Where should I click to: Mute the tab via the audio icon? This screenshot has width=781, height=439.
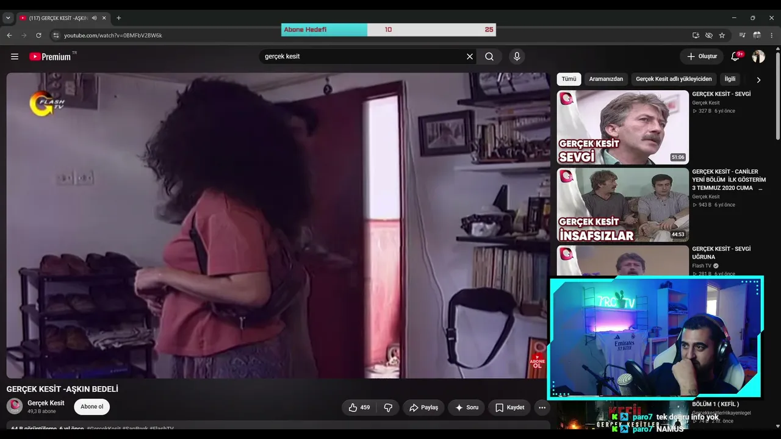click(95, 18)
